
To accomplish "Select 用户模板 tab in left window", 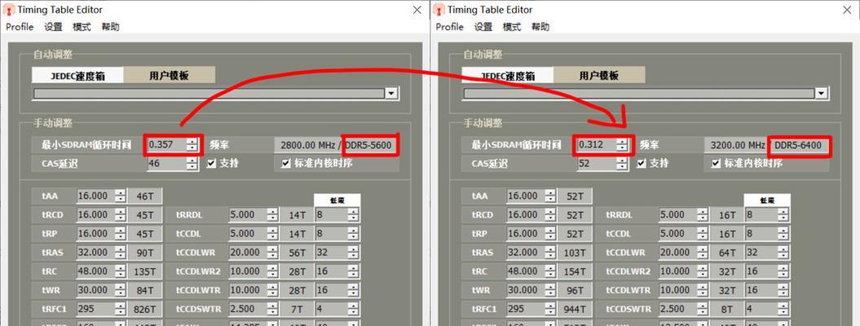I will 169,76.
